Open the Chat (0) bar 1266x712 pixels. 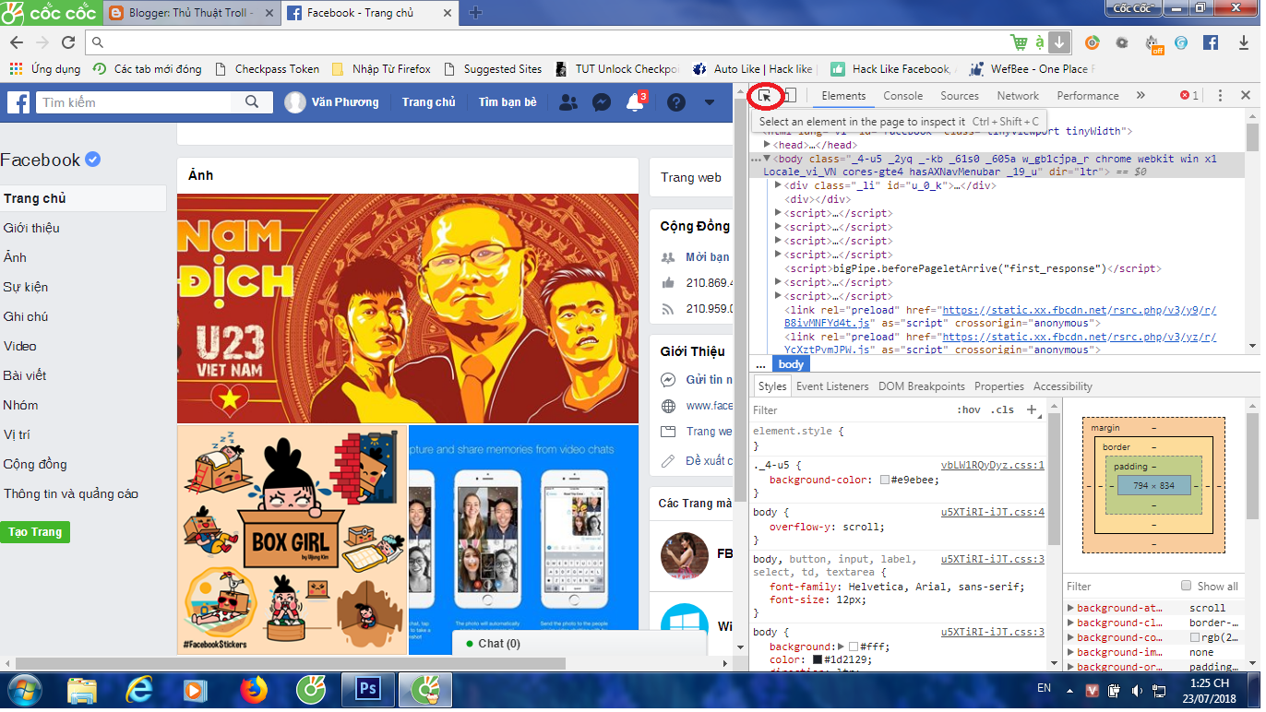[x=579, y=643]
